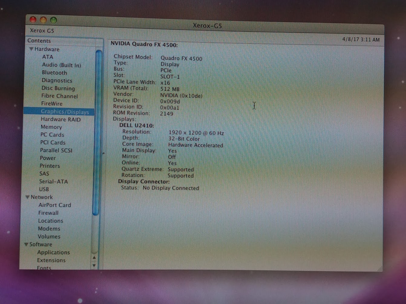Click the Revision ID value 0x00a1
The image size is (406, 304).
[169, 108]
